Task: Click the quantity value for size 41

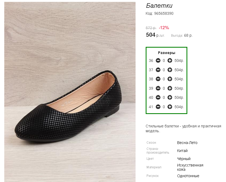Action: (164, 107)
